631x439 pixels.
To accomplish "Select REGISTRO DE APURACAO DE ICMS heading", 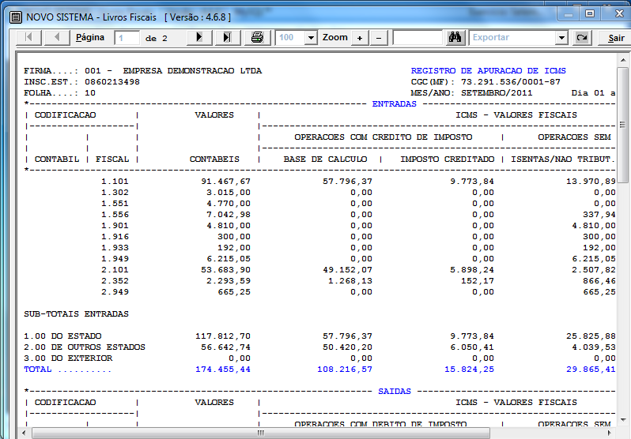I will click(x=488, y=71).
